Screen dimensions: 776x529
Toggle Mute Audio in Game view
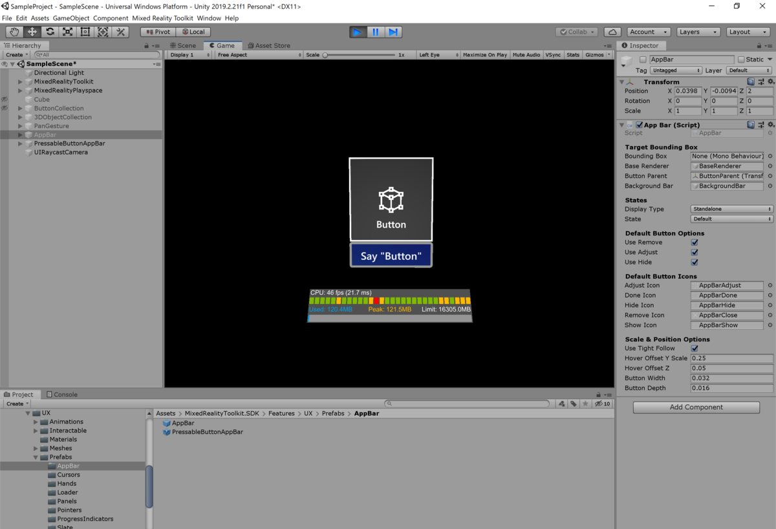point(526,55)
